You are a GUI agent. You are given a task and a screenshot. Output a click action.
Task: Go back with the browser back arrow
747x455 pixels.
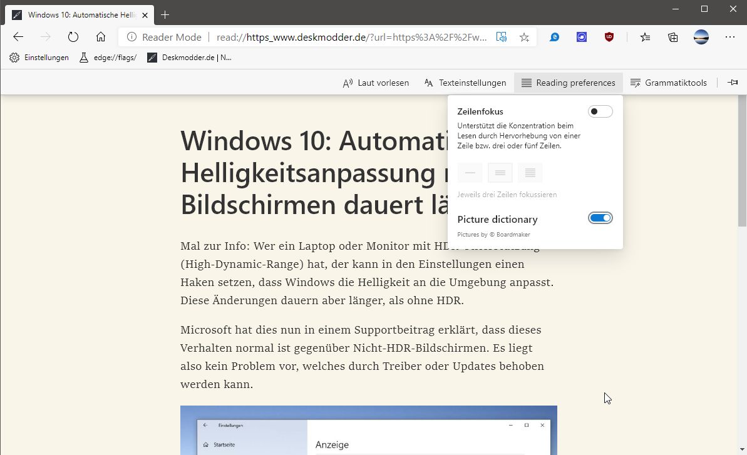point(18,37)
